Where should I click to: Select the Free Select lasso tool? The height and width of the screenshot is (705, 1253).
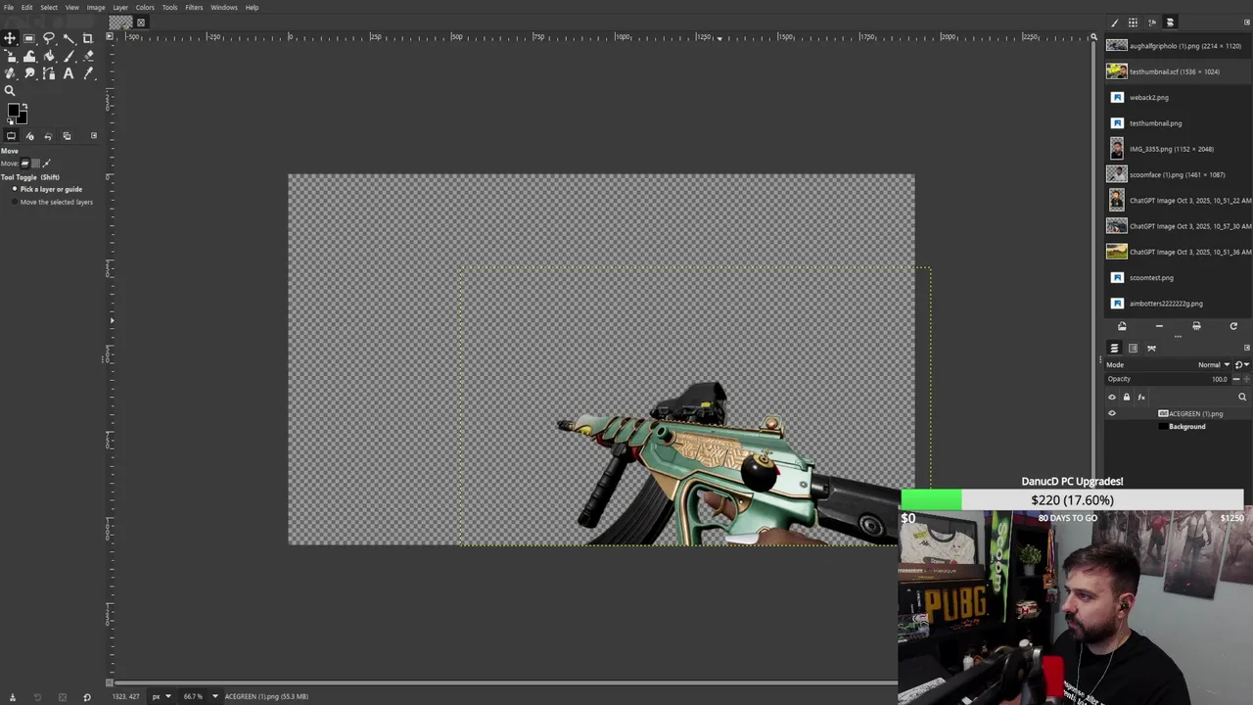point(49,38)
